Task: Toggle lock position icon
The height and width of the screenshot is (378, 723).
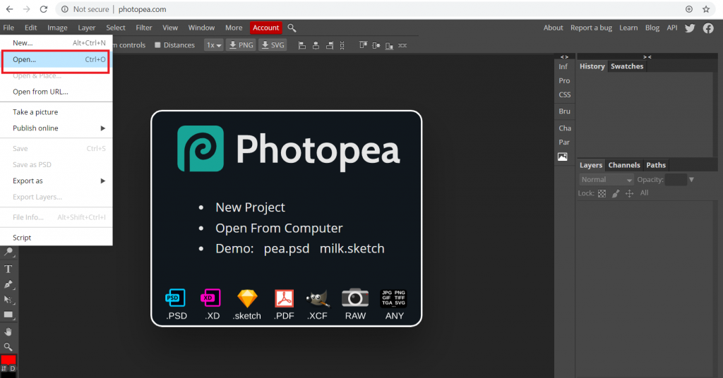Action: [x=629, y=193]
